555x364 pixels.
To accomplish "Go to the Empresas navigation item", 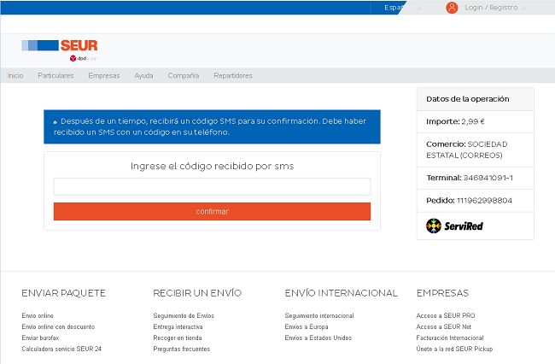I will point(104,76).
